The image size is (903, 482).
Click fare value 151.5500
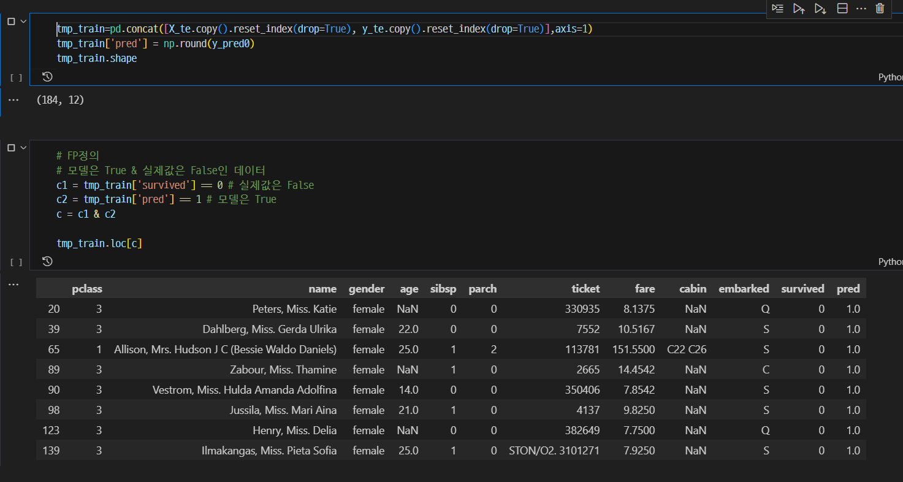pos(633,350)
